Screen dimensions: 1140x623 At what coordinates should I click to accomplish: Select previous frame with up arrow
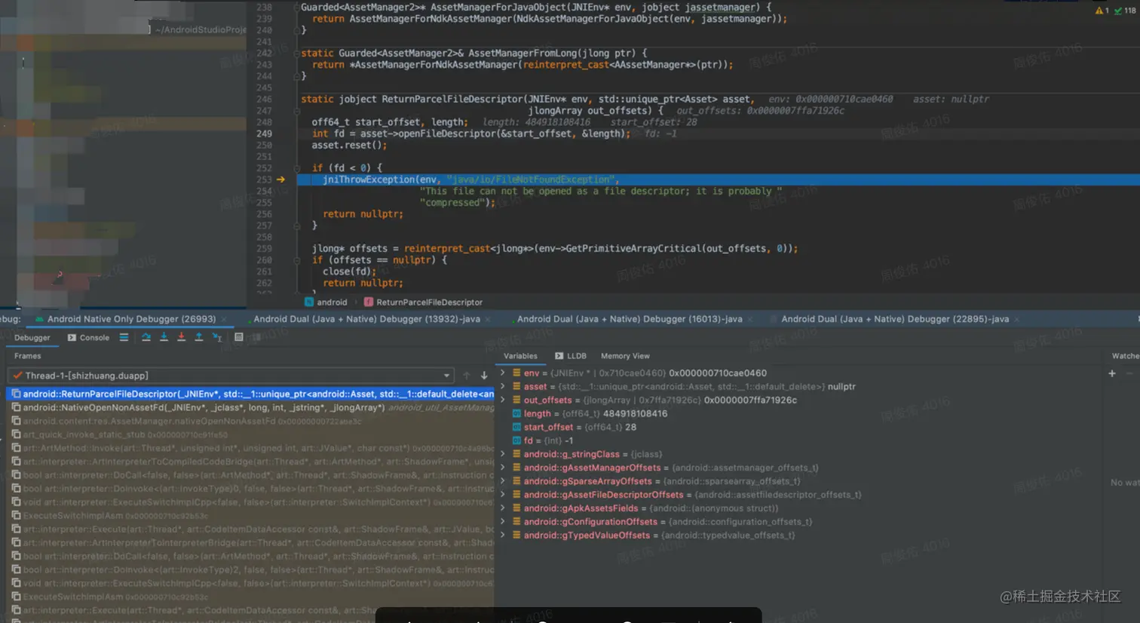click(466, 376)
